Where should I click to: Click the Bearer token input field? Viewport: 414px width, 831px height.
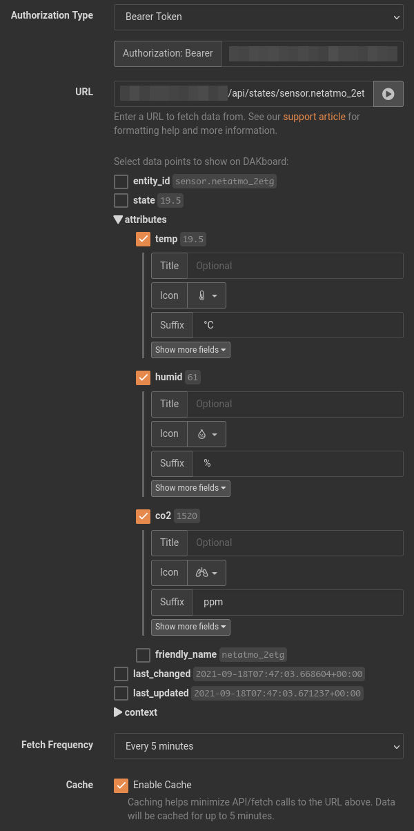point(313,54)
